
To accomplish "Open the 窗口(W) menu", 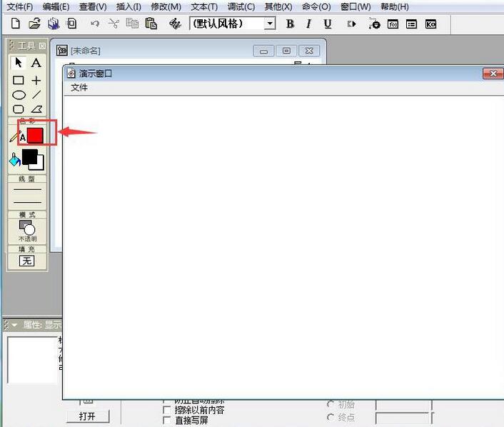I will coord(356,6).
